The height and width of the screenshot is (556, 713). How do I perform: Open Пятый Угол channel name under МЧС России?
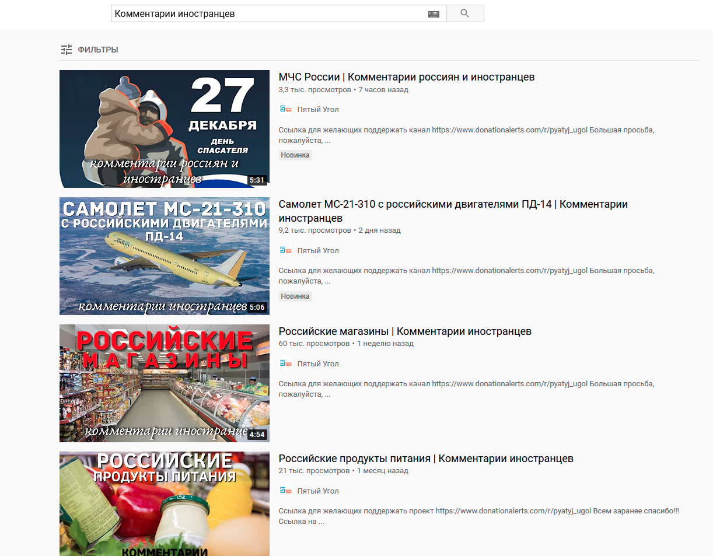[318, 110]
